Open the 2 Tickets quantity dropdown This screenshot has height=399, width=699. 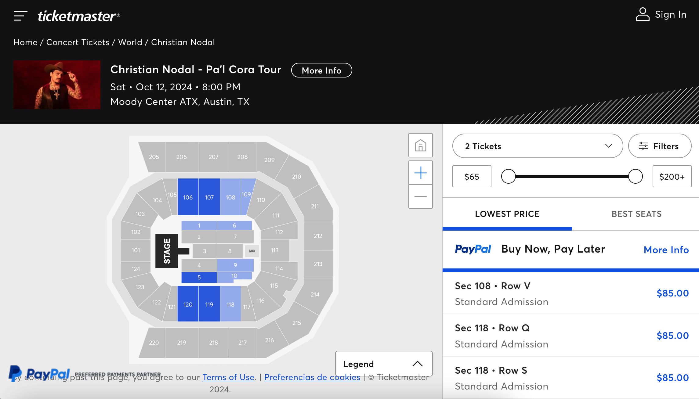point(537,146)
